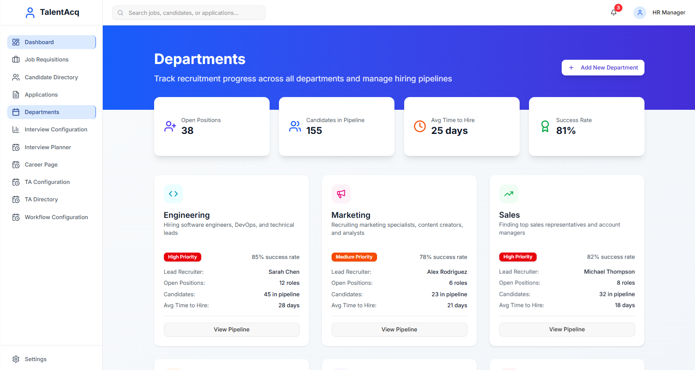The image size is (695, 370).
Task: Click lead recruiter Michael Thompson
Action: point(609,272)
